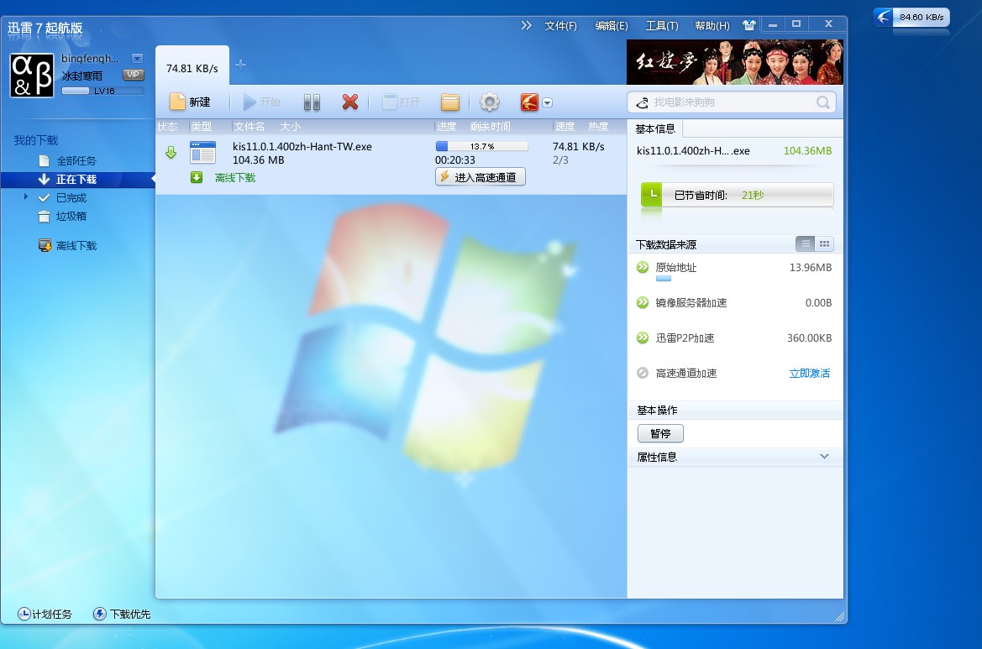Click the search magnifier icon

[823, 102]
